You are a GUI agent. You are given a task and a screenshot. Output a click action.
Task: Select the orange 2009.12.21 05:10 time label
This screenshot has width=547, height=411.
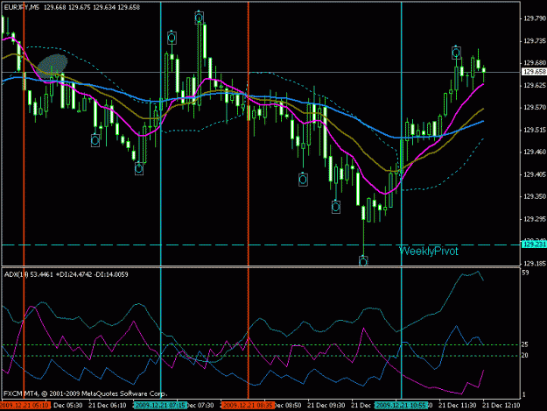[x=25, y=406]
